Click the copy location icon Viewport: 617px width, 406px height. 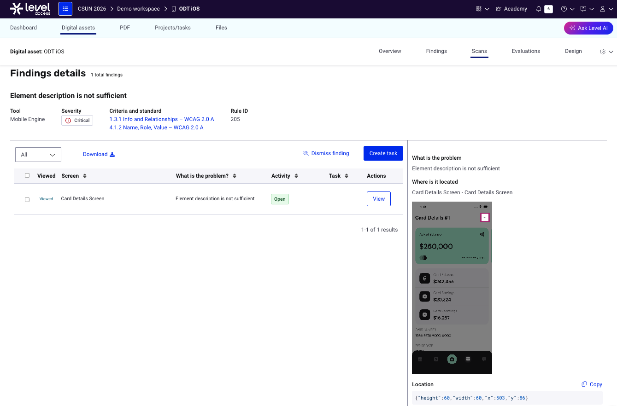tap(584, 384)
